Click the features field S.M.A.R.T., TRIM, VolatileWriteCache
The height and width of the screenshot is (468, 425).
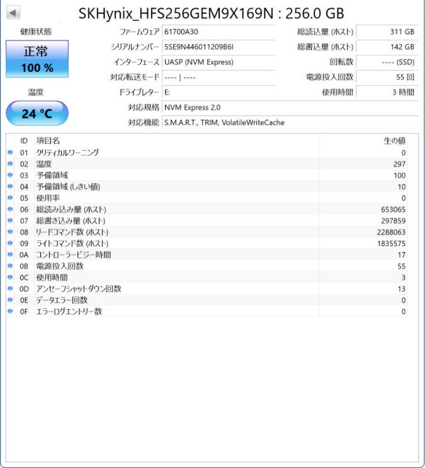(290, 122)
